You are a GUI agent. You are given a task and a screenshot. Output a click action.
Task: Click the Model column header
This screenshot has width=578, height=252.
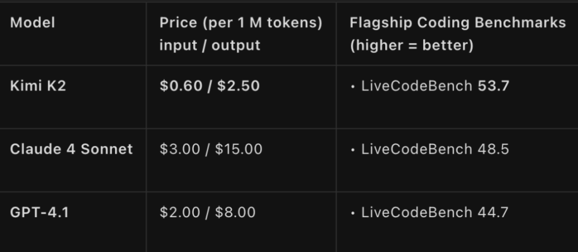pos(33,23)
